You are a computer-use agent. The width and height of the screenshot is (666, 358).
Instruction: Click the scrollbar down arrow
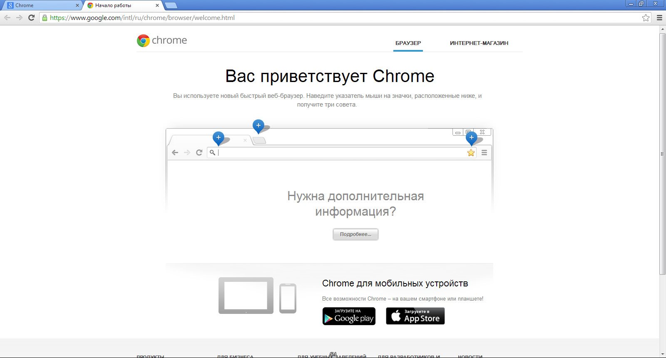663,354
